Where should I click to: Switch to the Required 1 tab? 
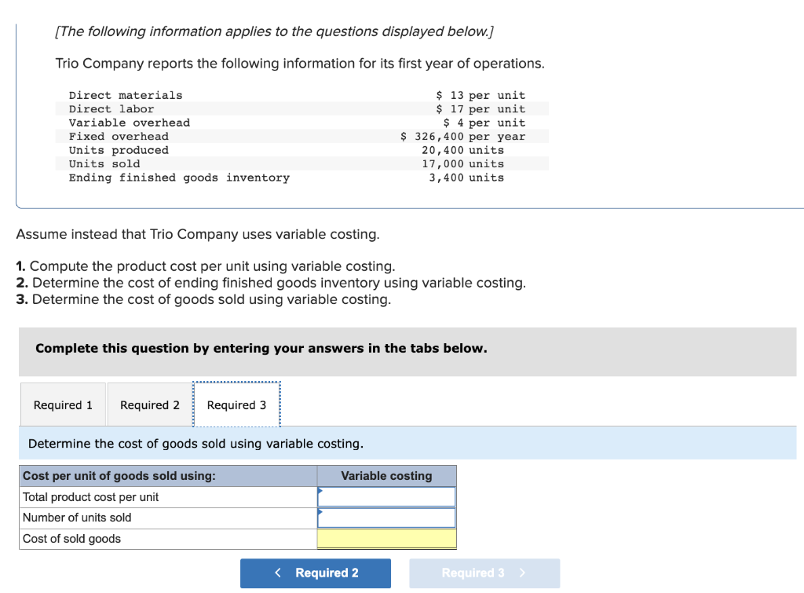pyautogui.click(x=63, y=404)
